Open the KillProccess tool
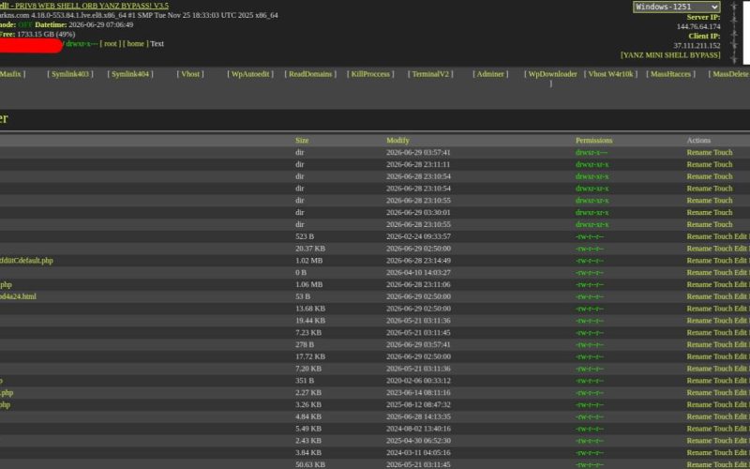The image size is (750, 469). (370, 74)
